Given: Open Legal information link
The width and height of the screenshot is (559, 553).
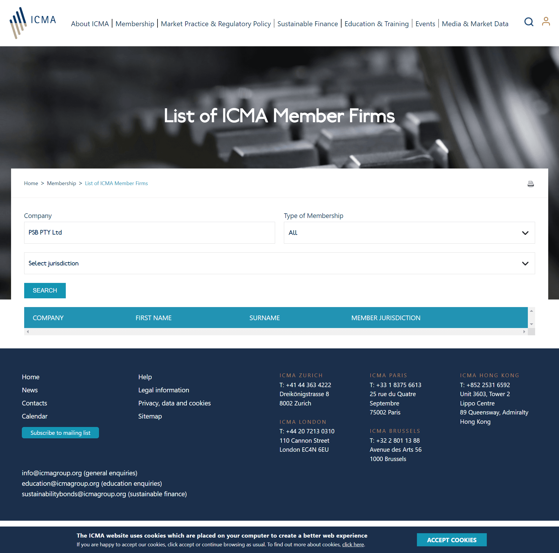Looking at the screenshot, I should 164,390.
